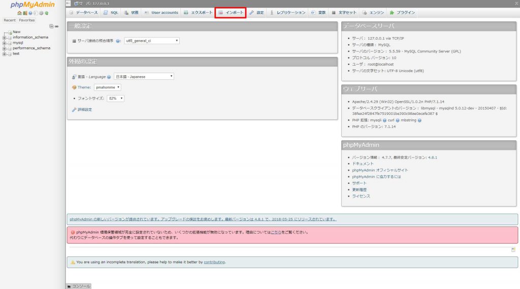Open the 82% font size dropdown
Screen dimensions: 520x289
coord(115,98)
